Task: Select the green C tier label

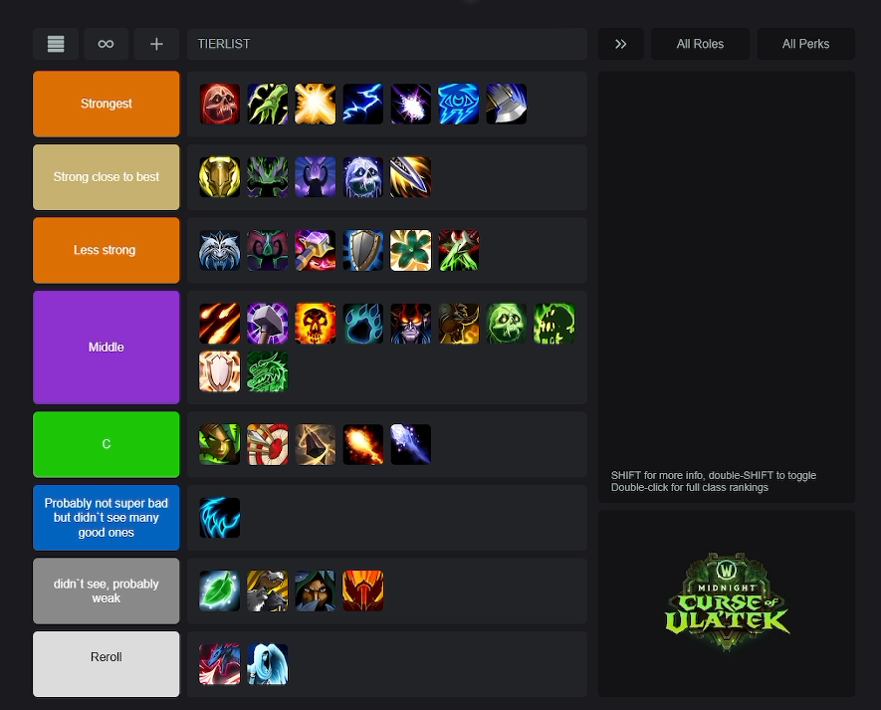Action: [107, 445]
